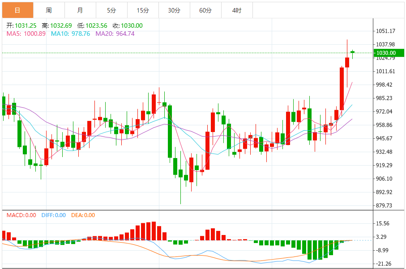Click the MA10: 978.76 indicator label
The height and width of the screenshot is (269, 406).
point(70,34)
